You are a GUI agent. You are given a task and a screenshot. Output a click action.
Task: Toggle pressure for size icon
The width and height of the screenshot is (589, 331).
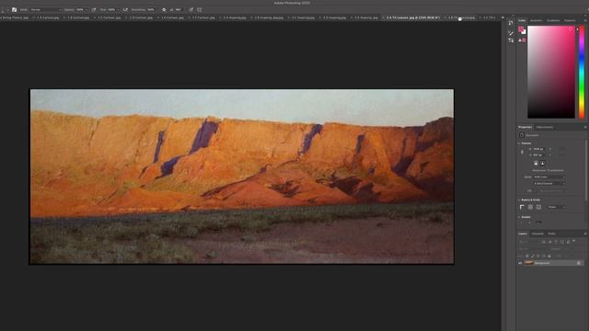coord(191,10)
